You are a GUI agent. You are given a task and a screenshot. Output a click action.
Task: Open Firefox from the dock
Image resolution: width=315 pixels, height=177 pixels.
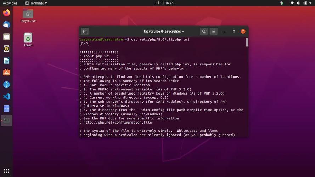[x=6, y=13]
